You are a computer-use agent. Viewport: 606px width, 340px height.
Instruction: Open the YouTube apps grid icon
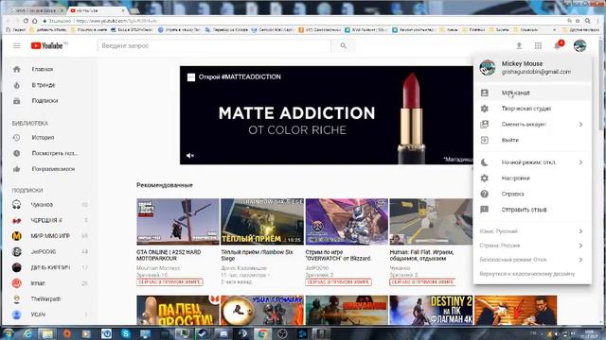click(538, 46)
